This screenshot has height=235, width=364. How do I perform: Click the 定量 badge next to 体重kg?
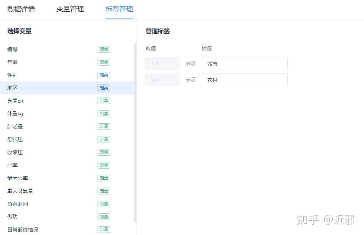click(x=104, y=114)
